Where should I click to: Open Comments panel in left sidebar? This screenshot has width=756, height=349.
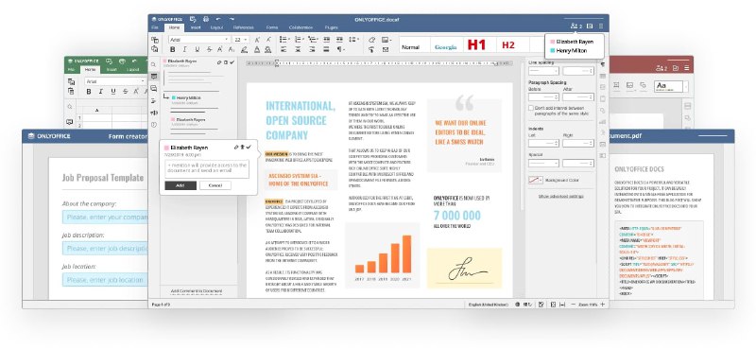point(154,77)
